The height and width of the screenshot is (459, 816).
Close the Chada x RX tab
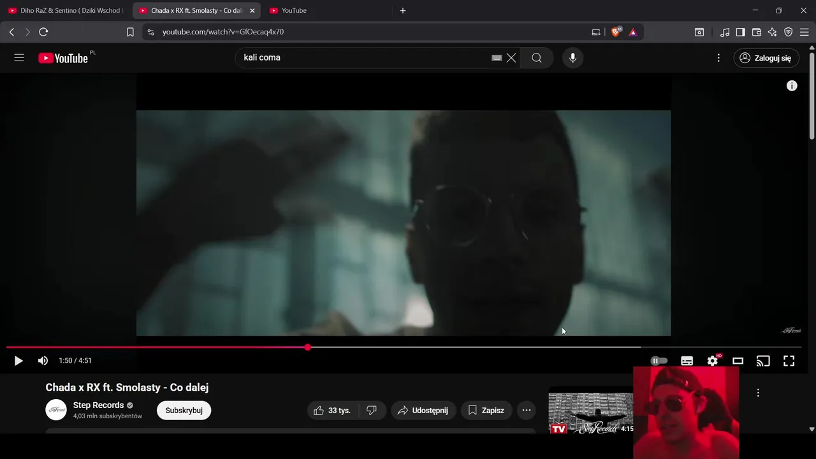pyautogui.click(x=252, y=11)
